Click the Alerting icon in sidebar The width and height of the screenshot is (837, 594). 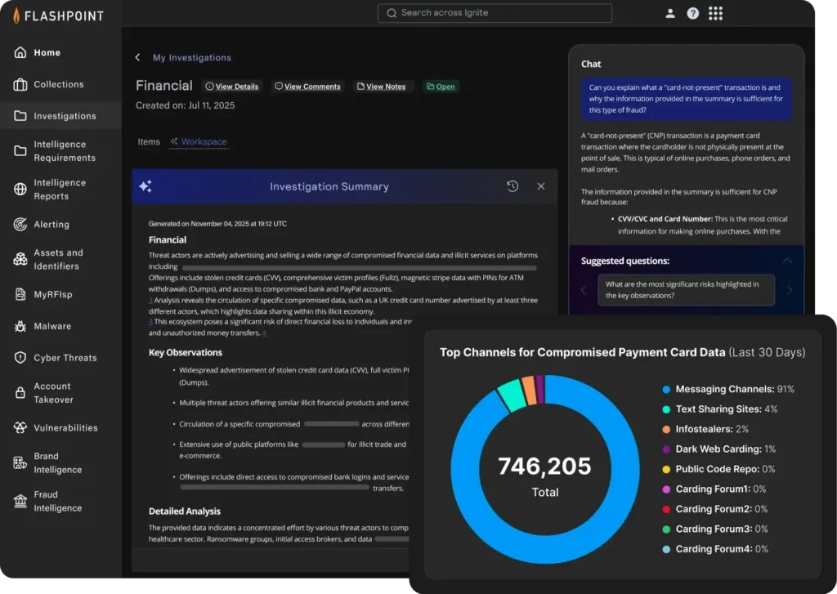[x=20, y=225]
